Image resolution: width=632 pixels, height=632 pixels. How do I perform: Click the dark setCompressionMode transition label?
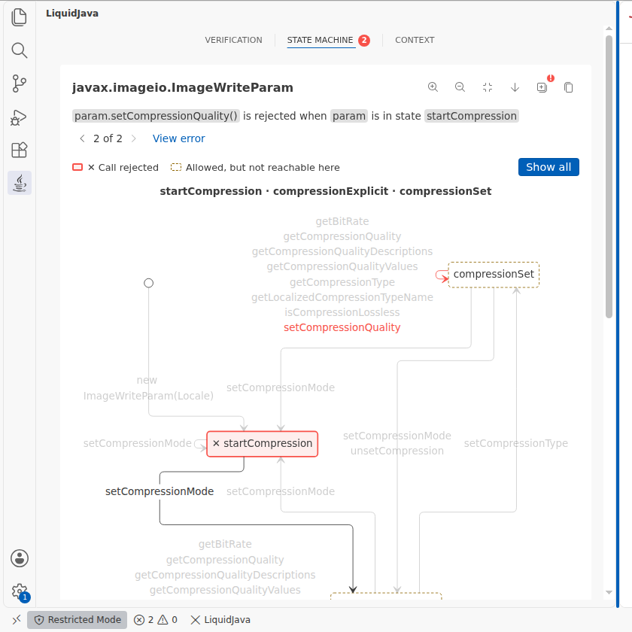[160, 491]
